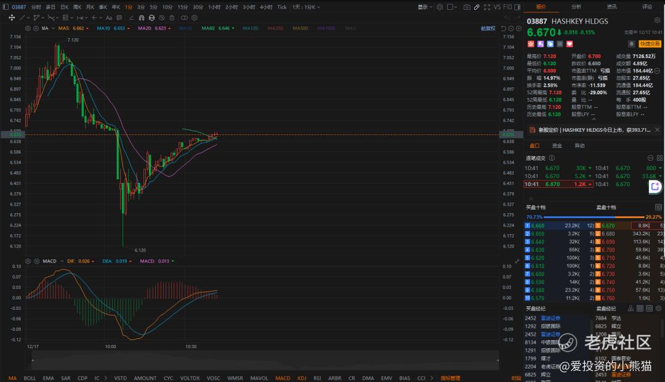Enable the magnet snap tool

[x=141, y=17]
